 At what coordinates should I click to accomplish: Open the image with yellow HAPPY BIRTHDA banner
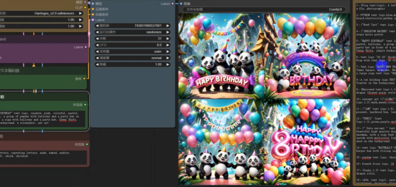pyautogui.click(x=221, y=142)
